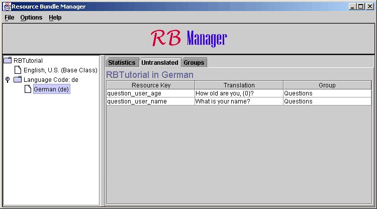Open the File menu
This screenshot has height=209, width=377.
(10, 18)
